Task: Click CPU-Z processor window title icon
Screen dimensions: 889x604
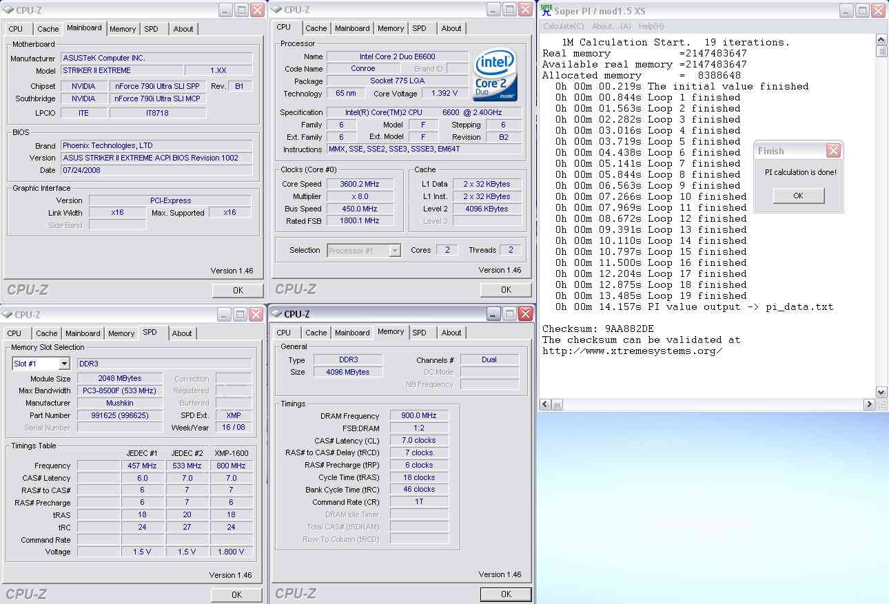Action: (x=277, y=10)
